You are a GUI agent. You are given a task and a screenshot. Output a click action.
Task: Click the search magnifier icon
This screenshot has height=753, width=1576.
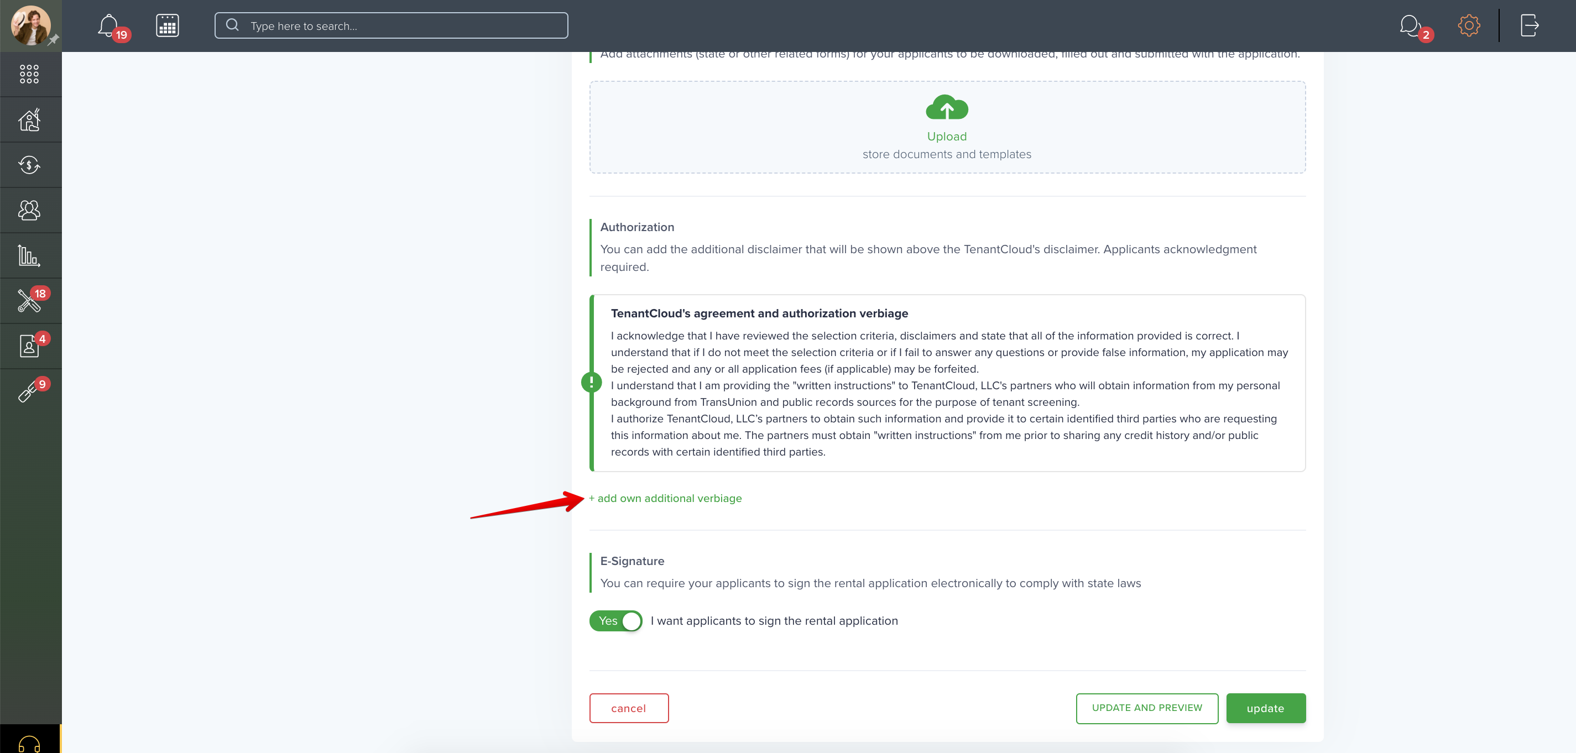(232, 25)
